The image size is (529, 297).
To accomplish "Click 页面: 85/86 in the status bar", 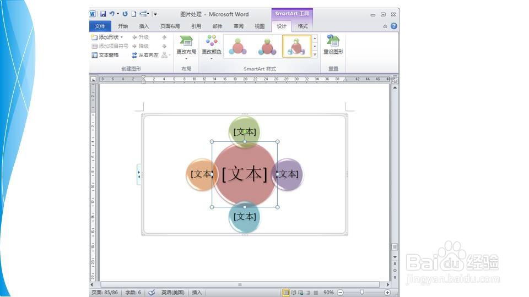I will coord(105,292).
